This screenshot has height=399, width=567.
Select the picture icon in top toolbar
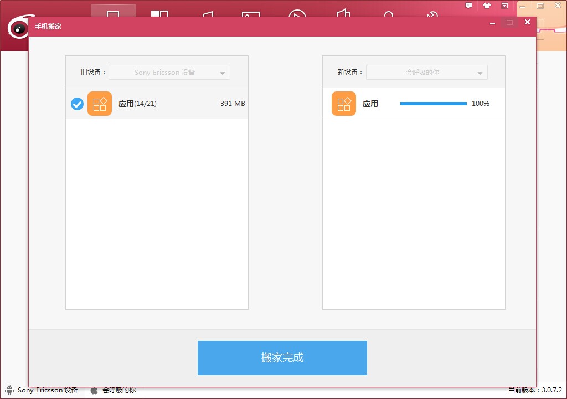point(251,14)
